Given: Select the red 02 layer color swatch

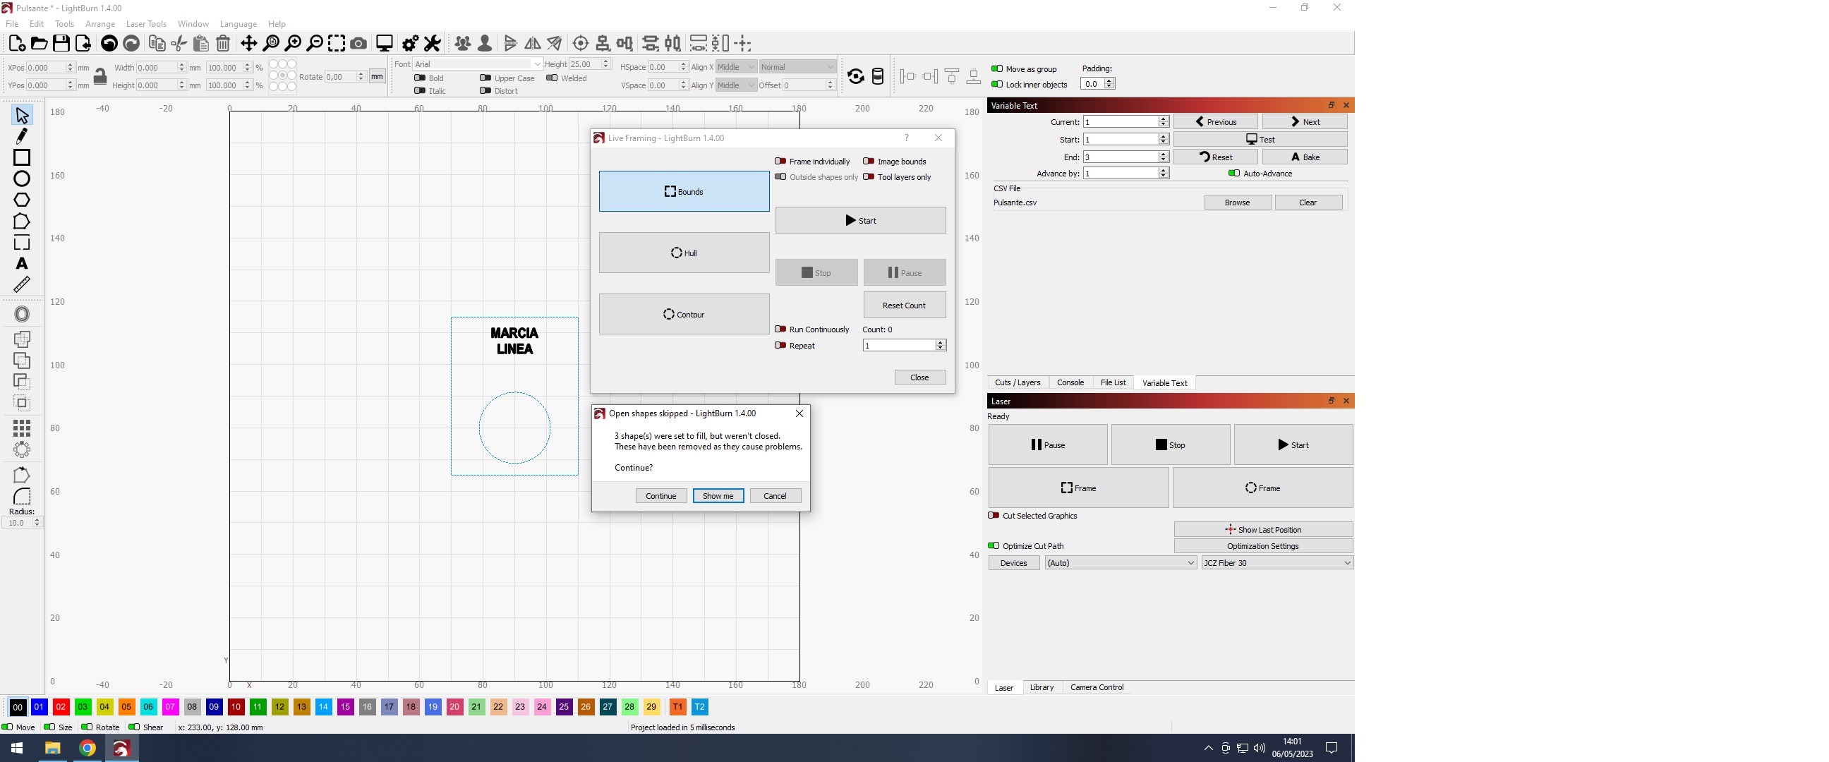Looking at the screenshot, I should click(x=61, y=706).
